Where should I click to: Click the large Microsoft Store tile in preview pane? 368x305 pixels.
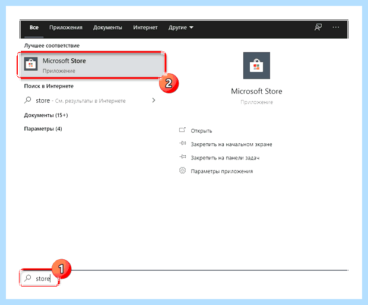(x=256, y=65)
